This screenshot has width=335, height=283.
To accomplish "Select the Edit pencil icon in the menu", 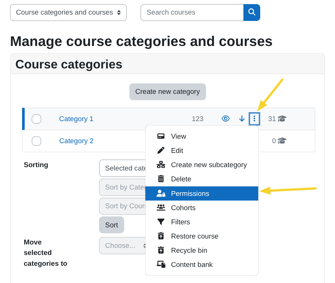I will tap(161, 150).
